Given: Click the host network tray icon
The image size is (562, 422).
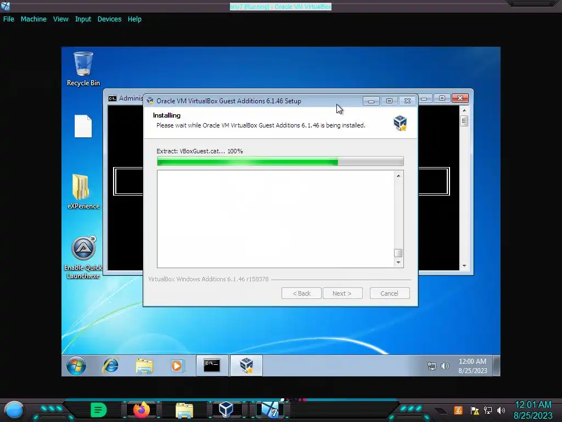Looking at the screenshot, I should coord(488,410).
